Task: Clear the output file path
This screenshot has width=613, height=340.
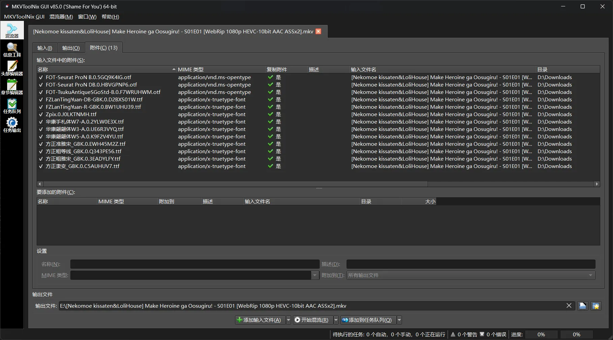Action: point(569,306)
